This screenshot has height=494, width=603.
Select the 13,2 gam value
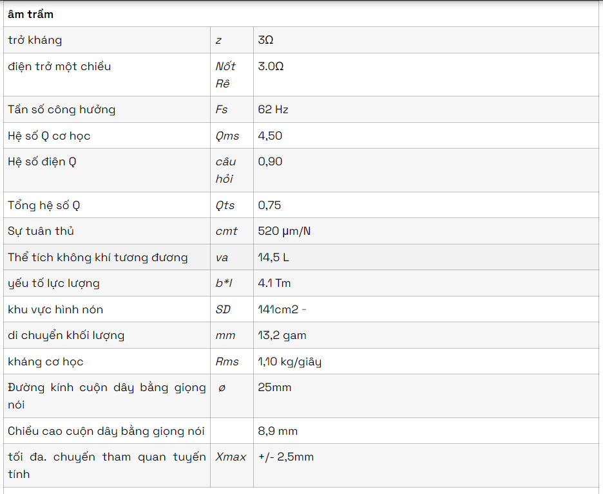[x=282, y=335]
